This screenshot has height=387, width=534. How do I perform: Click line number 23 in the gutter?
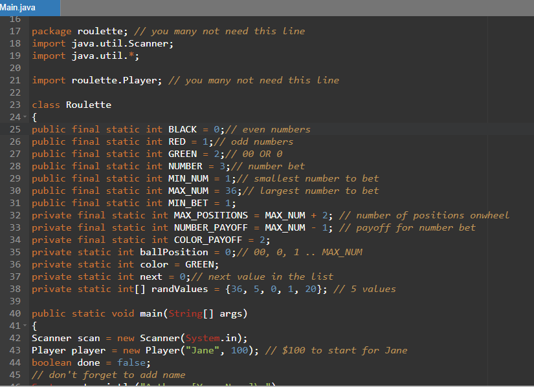tap(15, 105)
